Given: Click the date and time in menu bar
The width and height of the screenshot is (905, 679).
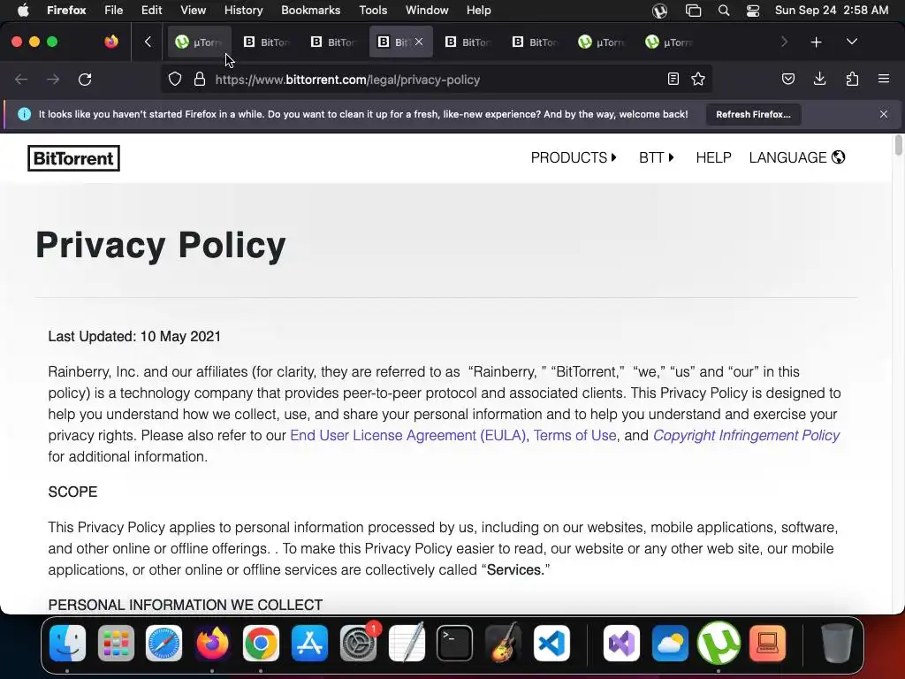Looking at the screenshot, I should 832,11.
